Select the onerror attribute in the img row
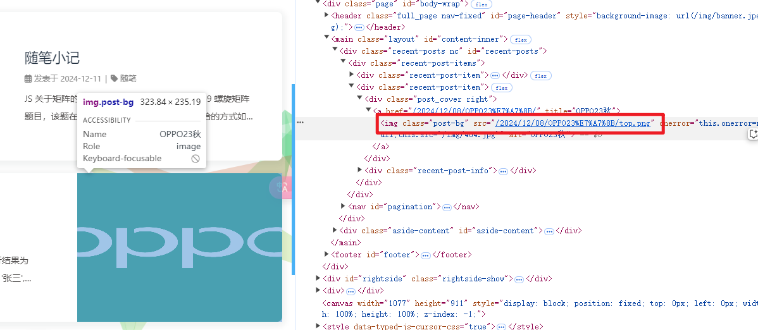Screen dimensions: 758x330 click(708, 123)
